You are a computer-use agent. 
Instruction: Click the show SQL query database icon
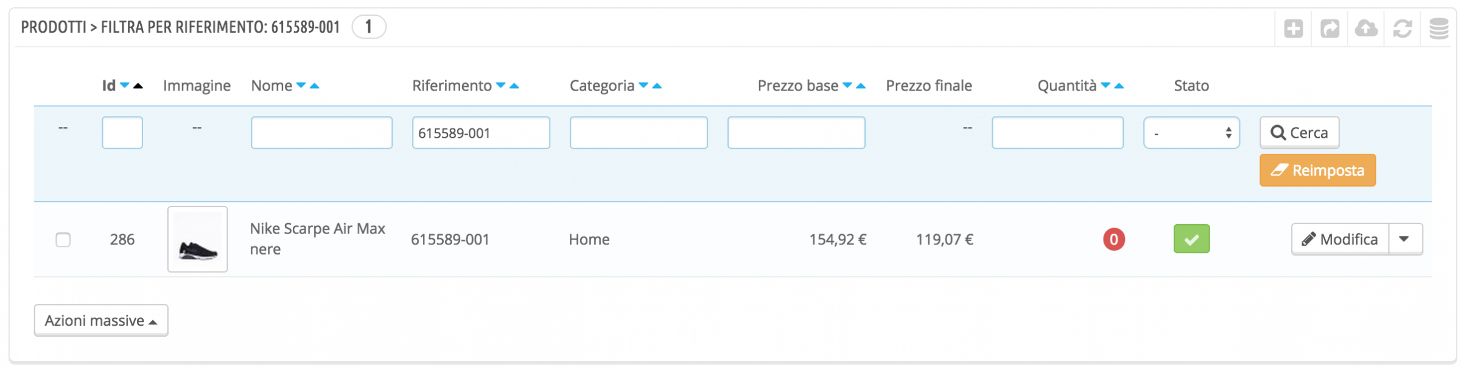[x=1438, y=29]
